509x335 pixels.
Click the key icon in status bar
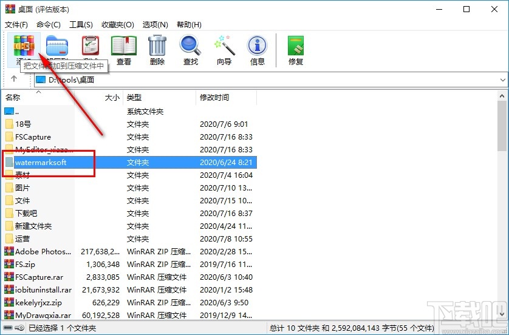pyautogui.click(x=19, y=328)
